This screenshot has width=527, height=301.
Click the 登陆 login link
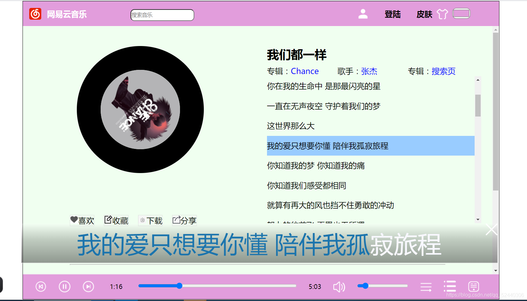pos(393,14)
